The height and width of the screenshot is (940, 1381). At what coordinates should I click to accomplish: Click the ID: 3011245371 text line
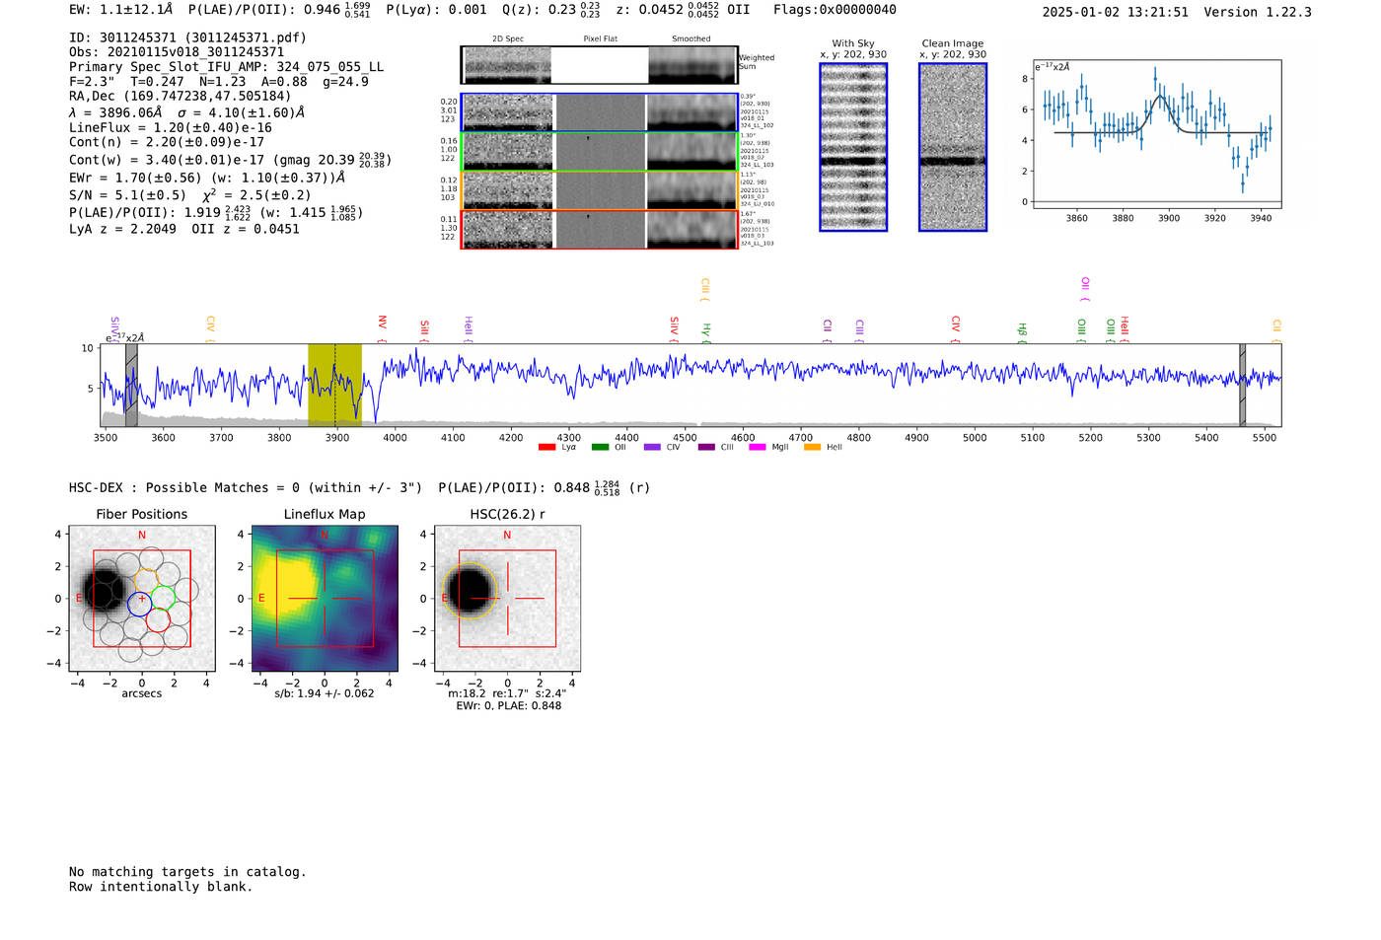[187, 37]
